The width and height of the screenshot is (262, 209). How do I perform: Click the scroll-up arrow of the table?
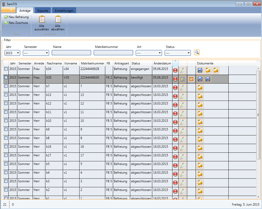[258, 68]
